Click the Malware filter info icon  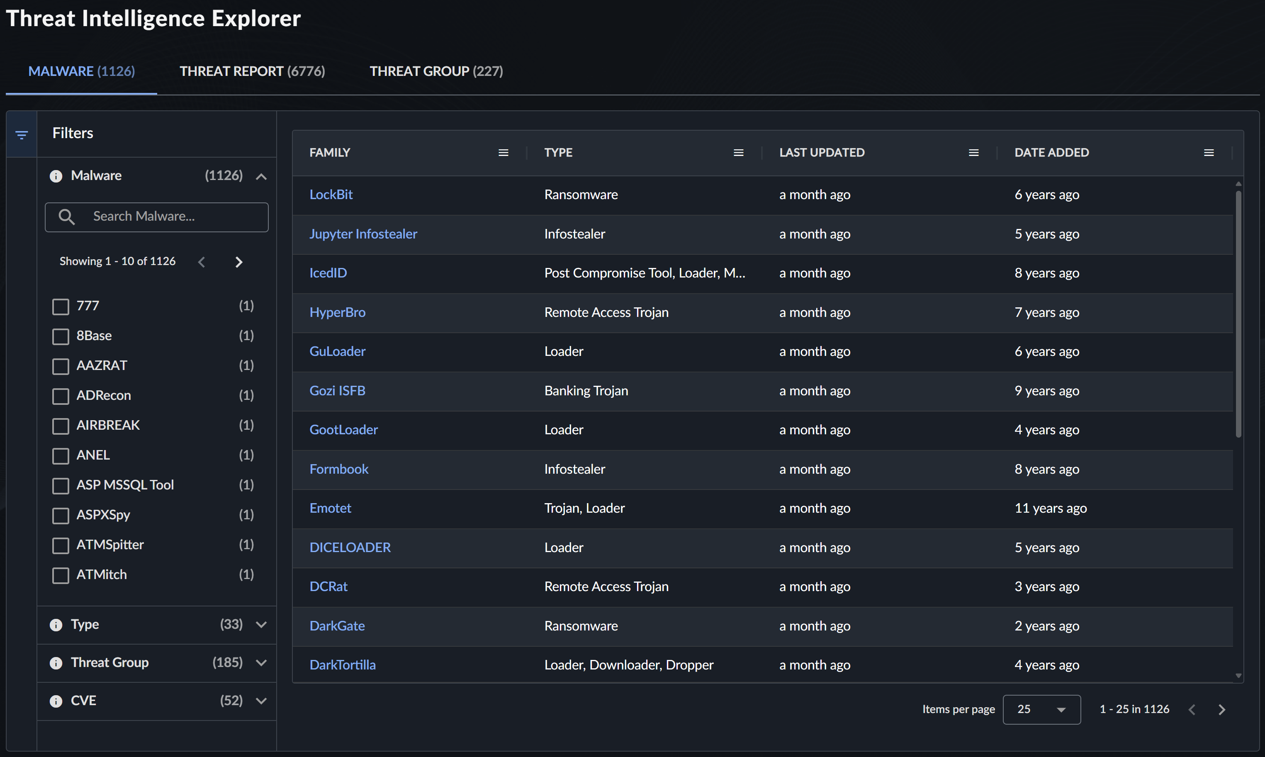[x=56, y=176]
